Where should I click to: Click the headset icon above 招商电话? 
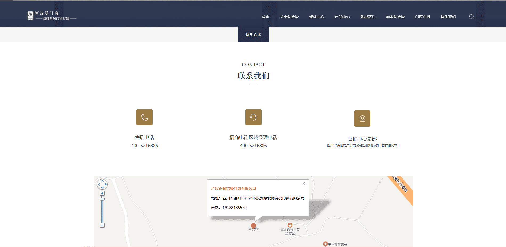click(x=253, y=117)
